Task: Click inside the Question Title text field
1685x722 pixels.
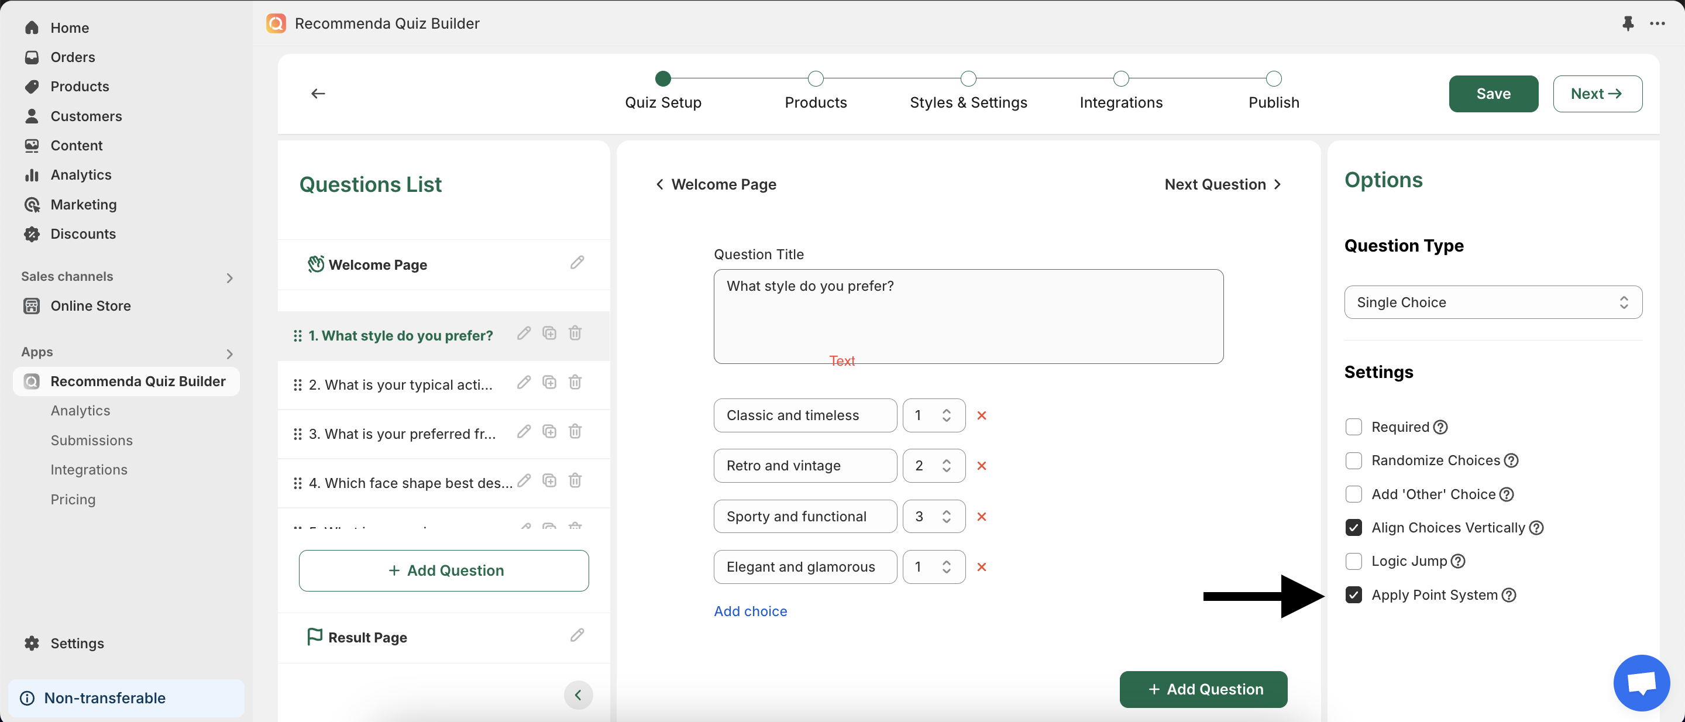Action: pos(968,307)
